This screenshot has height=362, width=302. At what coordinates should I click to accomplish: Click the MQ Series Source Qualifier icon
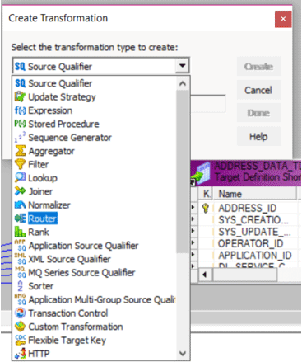point(20,272)
